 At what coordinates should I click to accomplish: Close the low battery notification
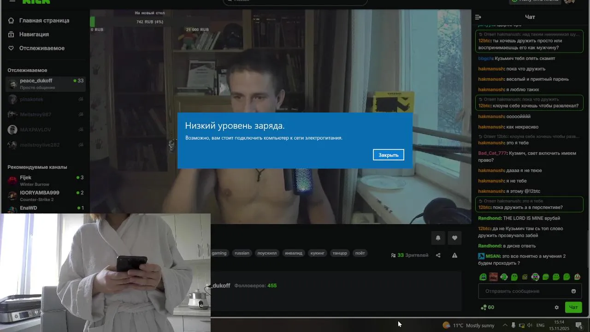(x=389, y=155)
